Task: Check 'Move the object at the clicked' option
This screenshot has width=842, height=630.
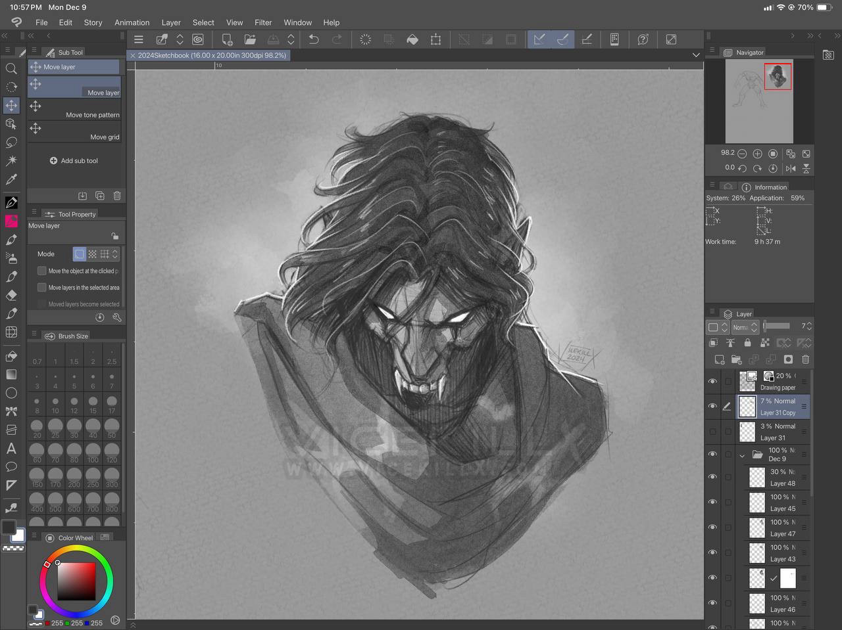Action: tap(42, 271)
